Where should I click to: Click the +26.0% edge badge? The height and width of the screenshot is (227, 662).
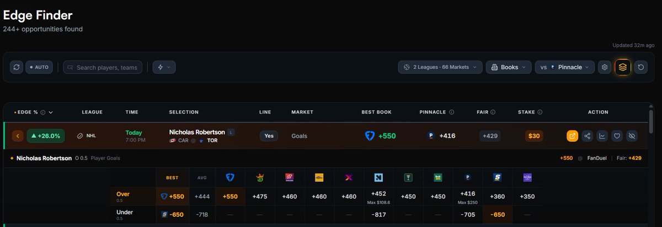[x=46, y=136]
